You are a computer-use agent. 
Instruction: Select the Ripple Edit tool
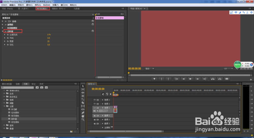point(83,93)
